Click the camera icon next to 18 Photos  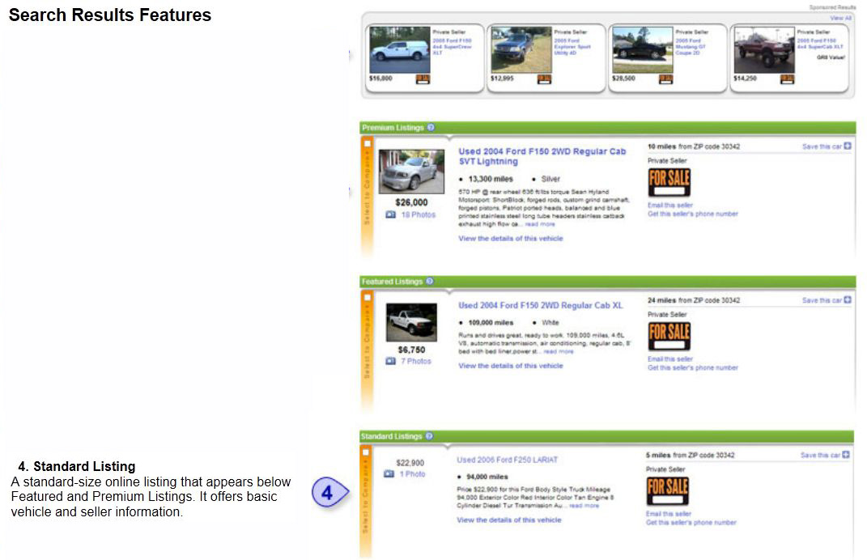390,214
